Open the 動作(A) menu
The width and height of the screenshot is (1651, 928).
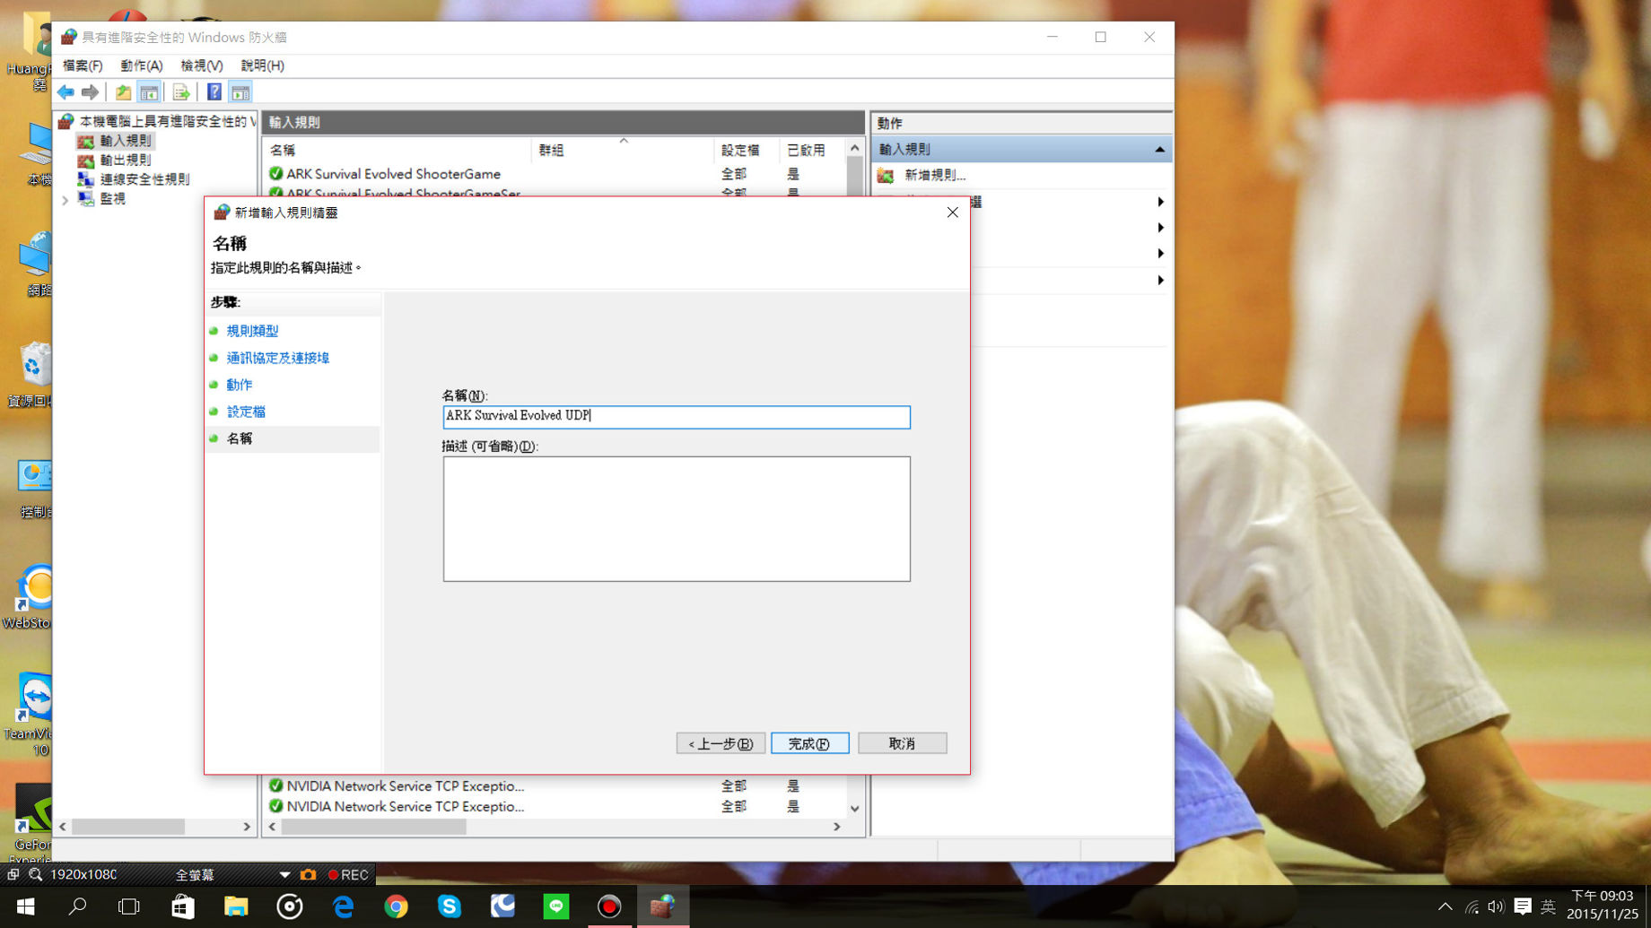pos(142,65)
